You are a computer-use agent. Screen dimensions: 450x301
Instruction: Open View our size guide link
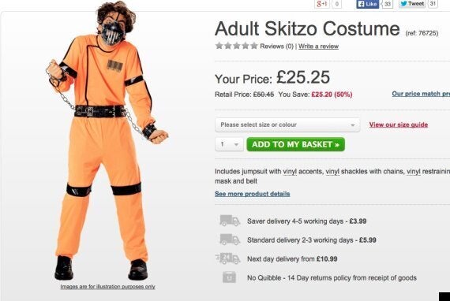(399, 124)
